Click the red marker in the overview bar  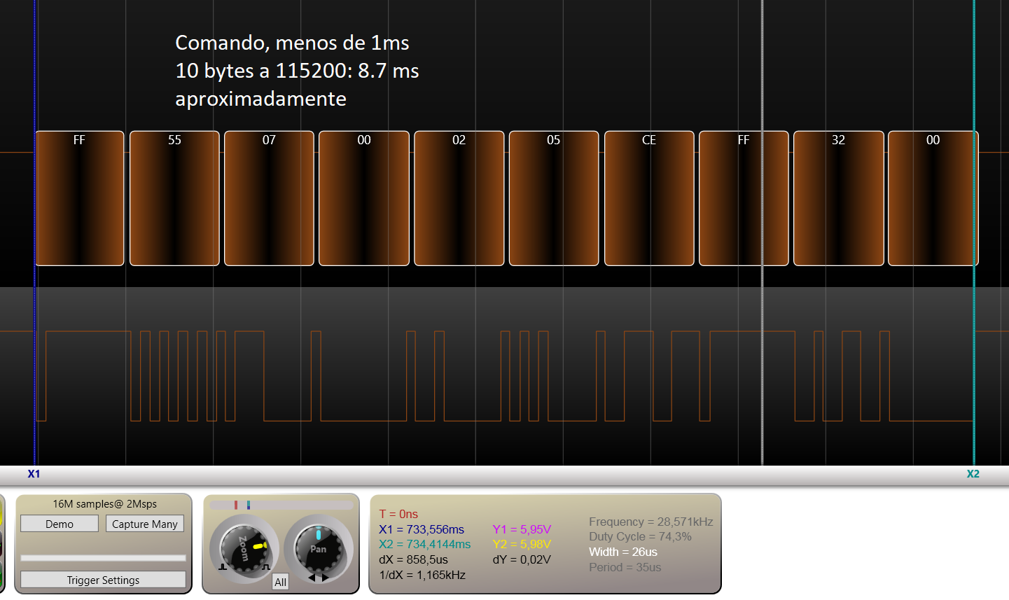click(236, 505)
